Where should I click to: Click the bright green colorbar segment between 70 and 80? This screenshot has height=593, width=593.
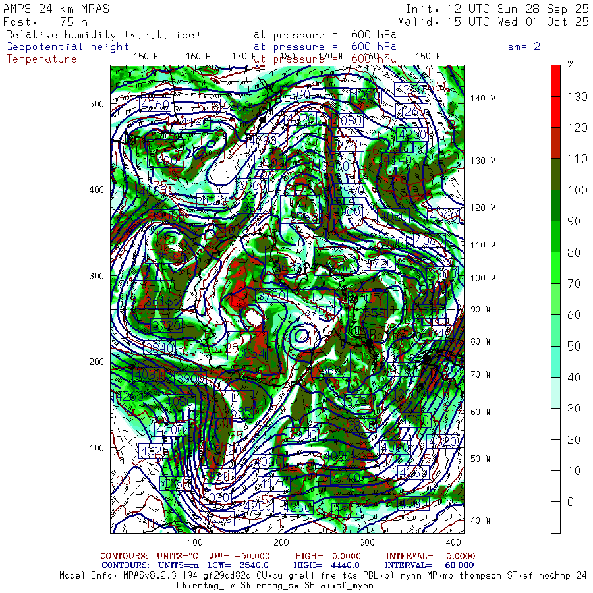click(555, 268)
